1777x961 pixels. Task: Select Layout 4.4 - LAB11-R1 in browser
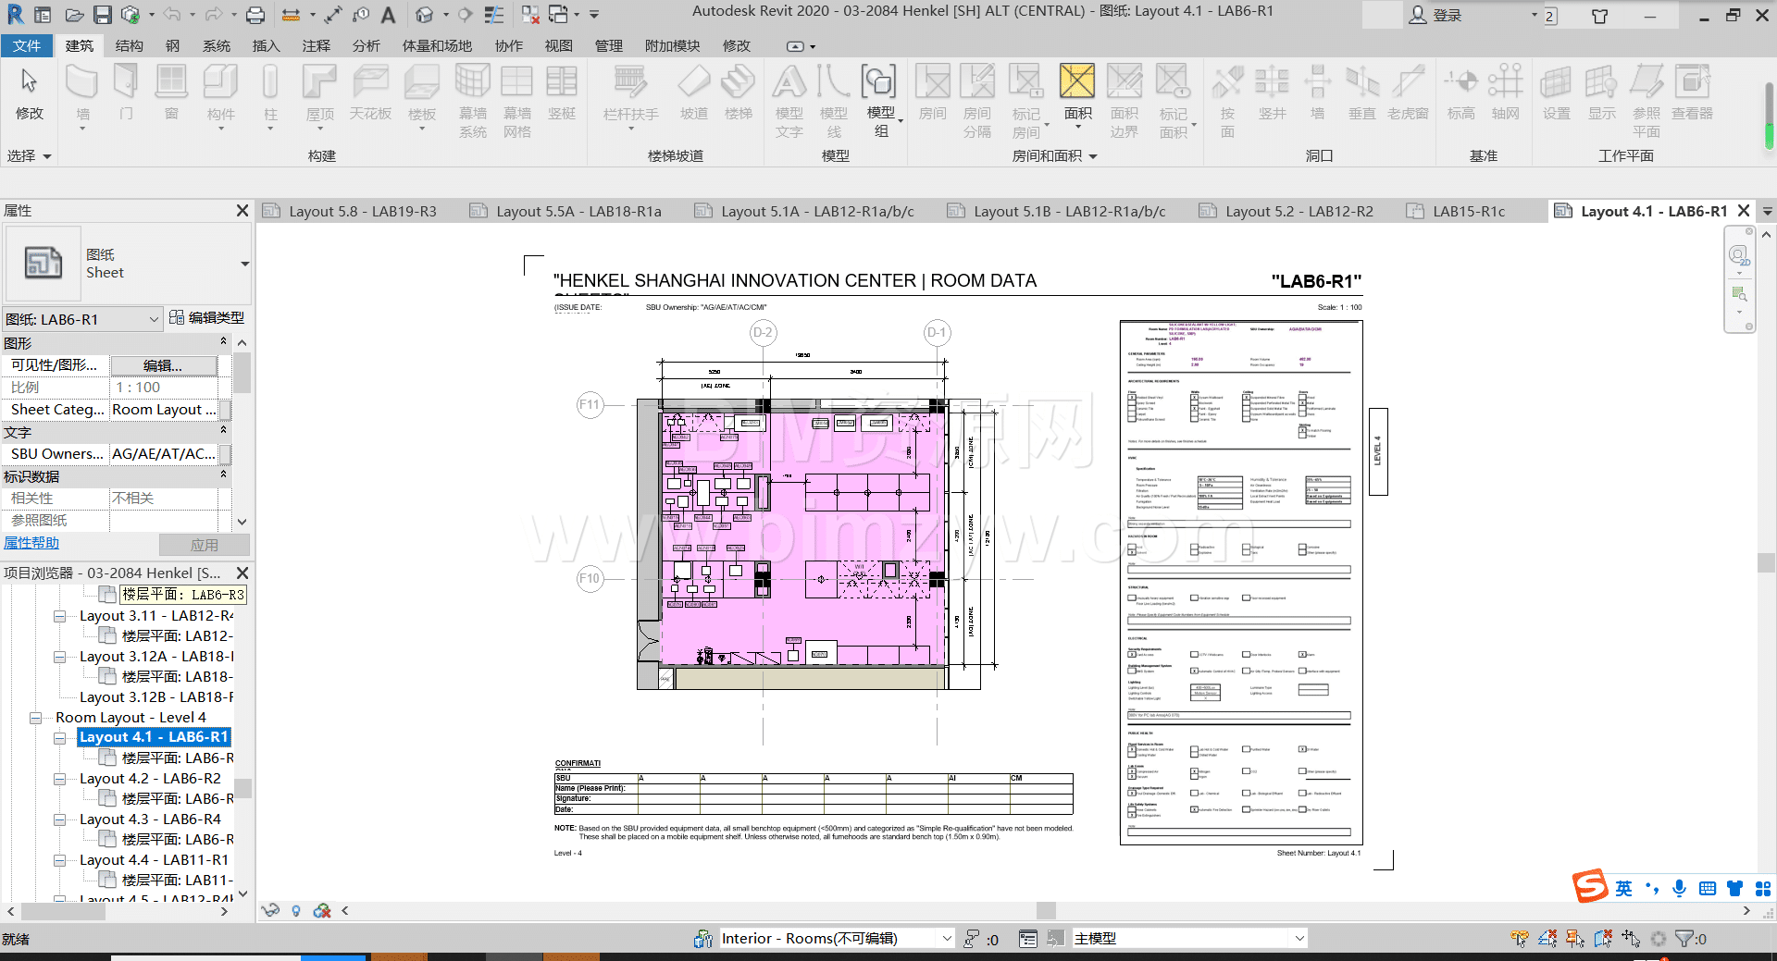tap(154, 860)
